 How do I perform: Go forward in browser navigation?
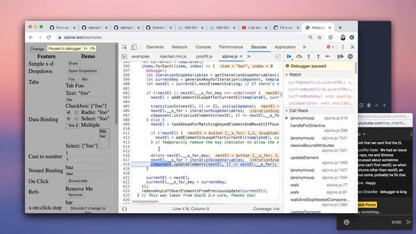click(x=40, y=38)
